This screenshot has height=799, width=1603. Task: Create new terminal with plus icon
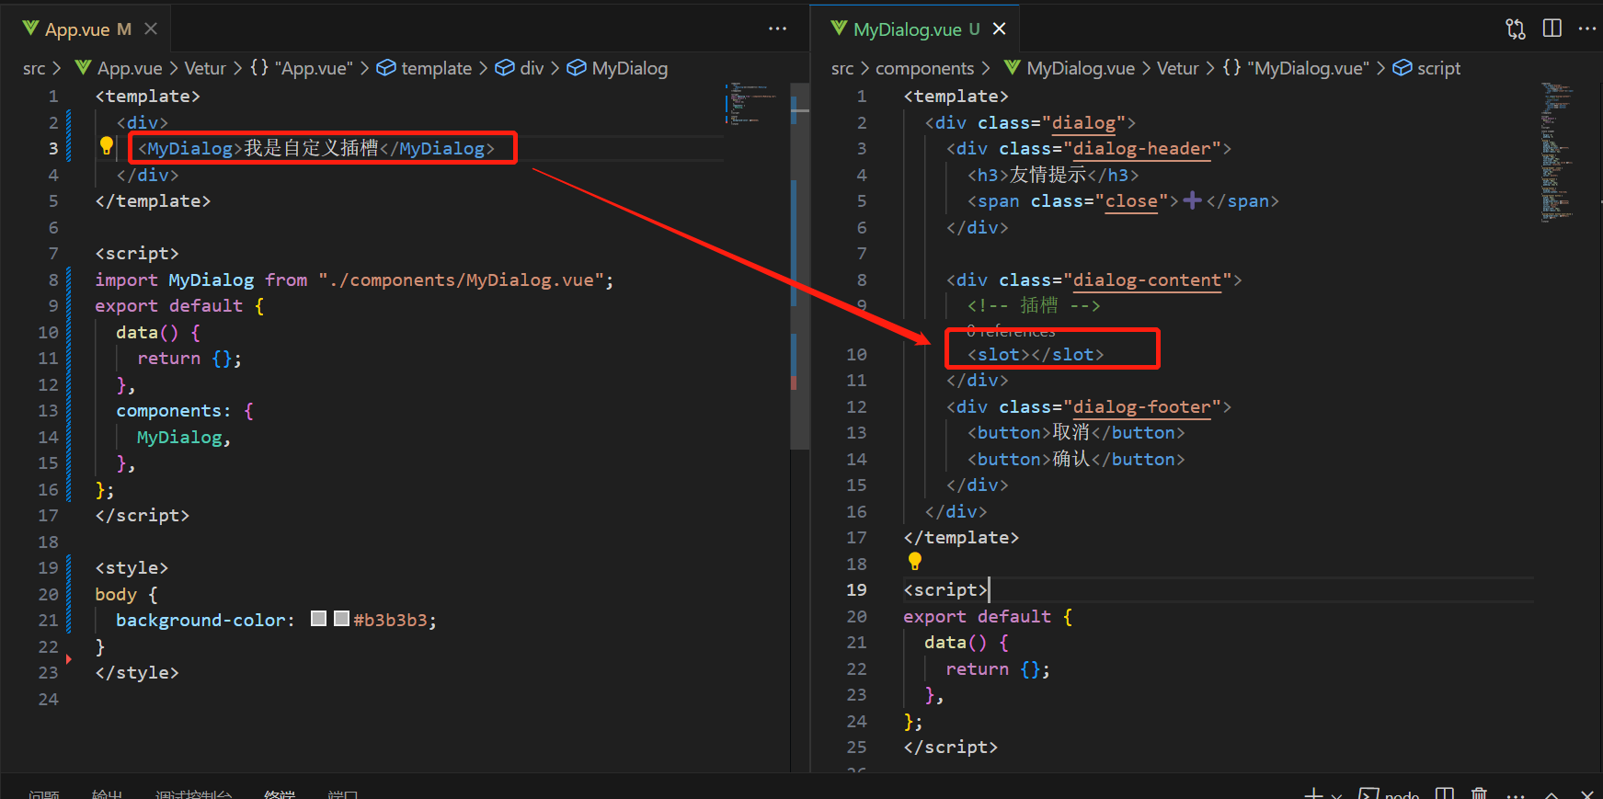tap(1313, 793)
